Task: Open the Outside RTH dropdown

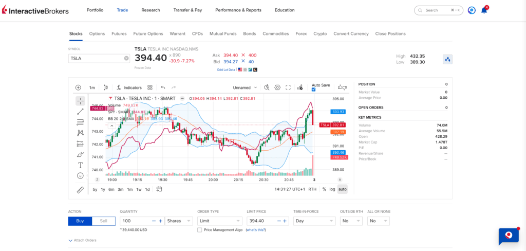Action: point(351,221)
